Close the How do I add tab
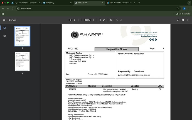Screen dimensions: 192x120 (134, 3)
